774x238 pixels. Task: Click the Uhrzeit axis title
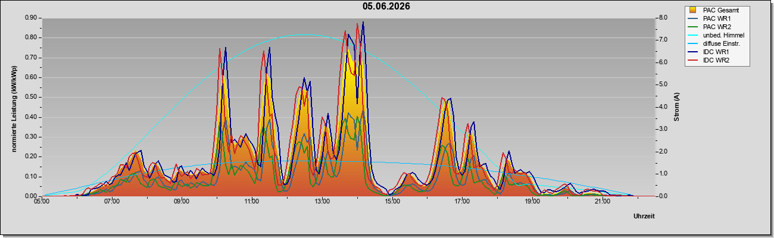644,217
